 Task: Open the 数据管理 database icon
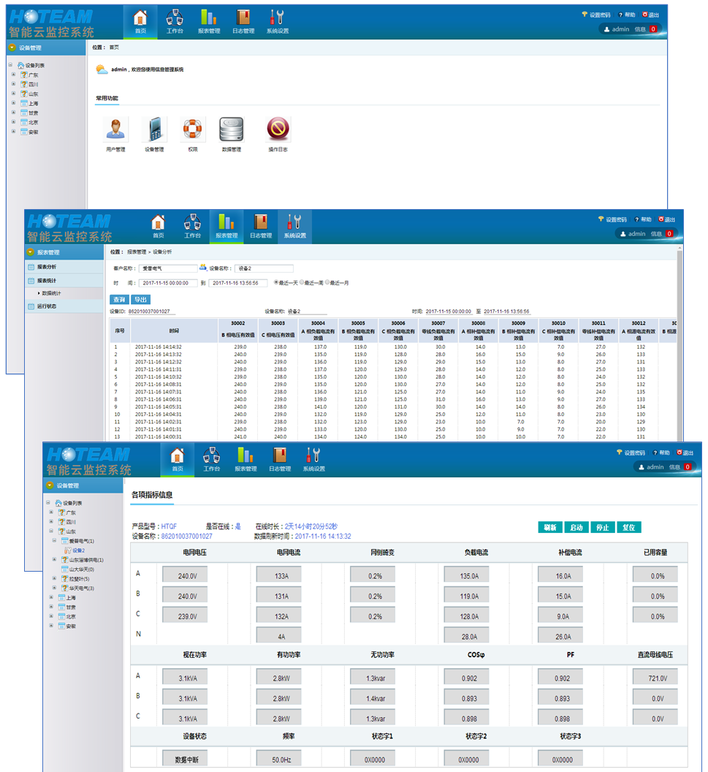tap(231, 130)
